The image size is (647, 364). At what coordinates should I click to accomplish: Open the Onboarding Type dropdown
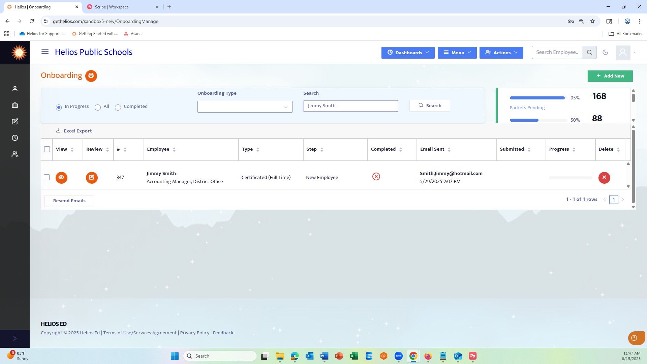pyautogui.click(x=245, y=107)
